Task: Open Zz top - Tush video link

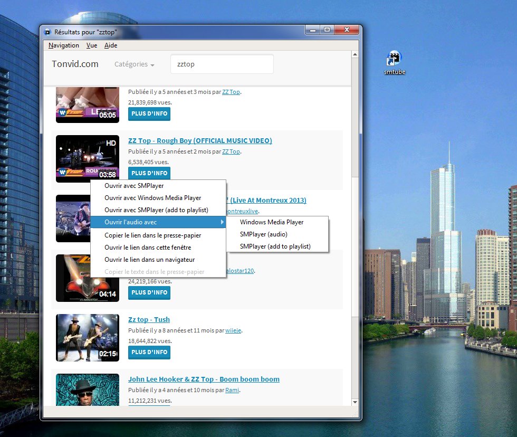Action: pyautogui.click(x=149, y=320)
